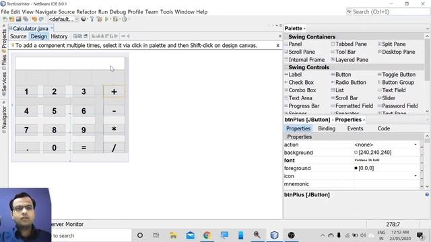431x242 pixels.
Task: Select the calculator display text field
Action: 70,63
